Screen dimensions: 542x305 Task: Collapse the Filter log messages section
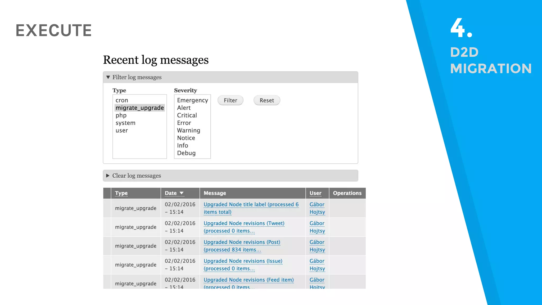coord(137,77)
